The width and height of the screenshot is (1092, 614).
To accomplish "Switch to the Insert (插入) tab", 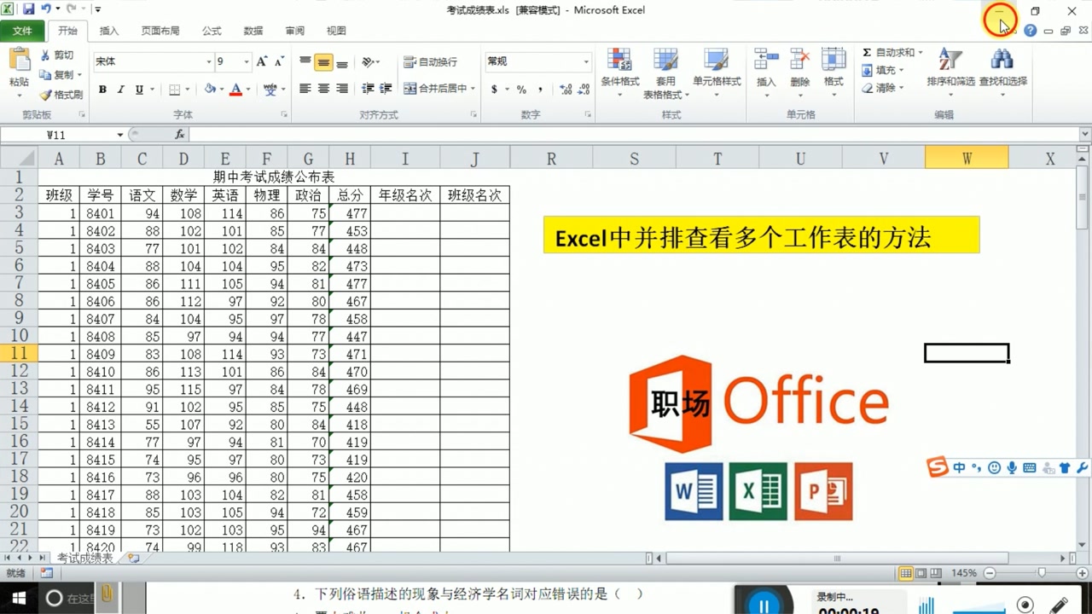I will click(109, 31).
